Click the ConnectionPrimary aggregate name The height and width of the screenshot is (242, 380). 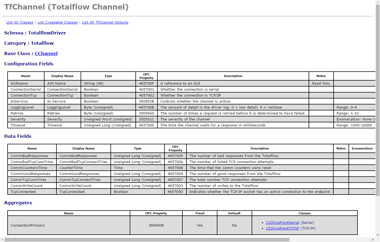click(28, 225)
